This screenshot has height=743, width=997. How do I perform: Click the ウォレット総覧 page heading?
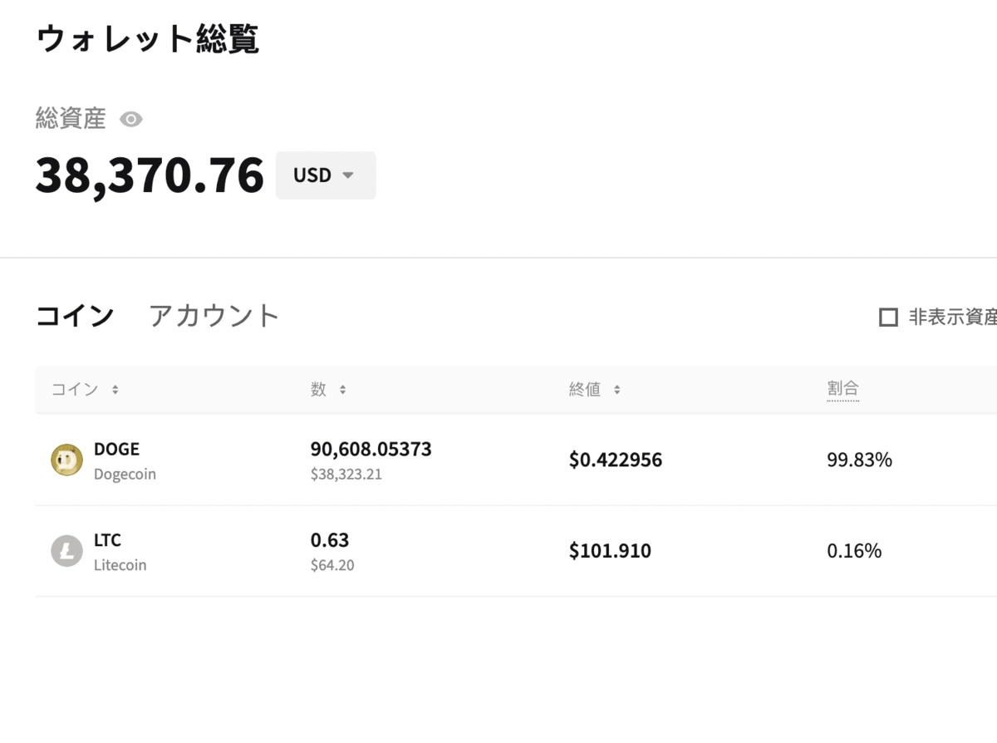147,39
